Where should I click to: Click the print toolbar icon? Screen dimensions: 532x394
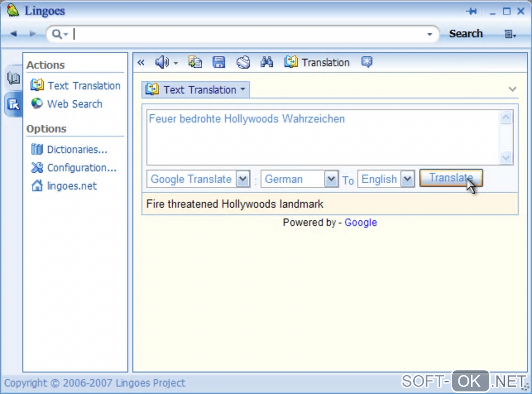click(x=243, y=62)
